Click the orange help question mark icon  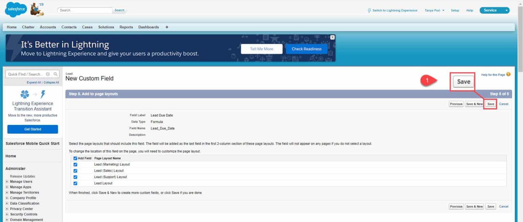click(508, 75)
